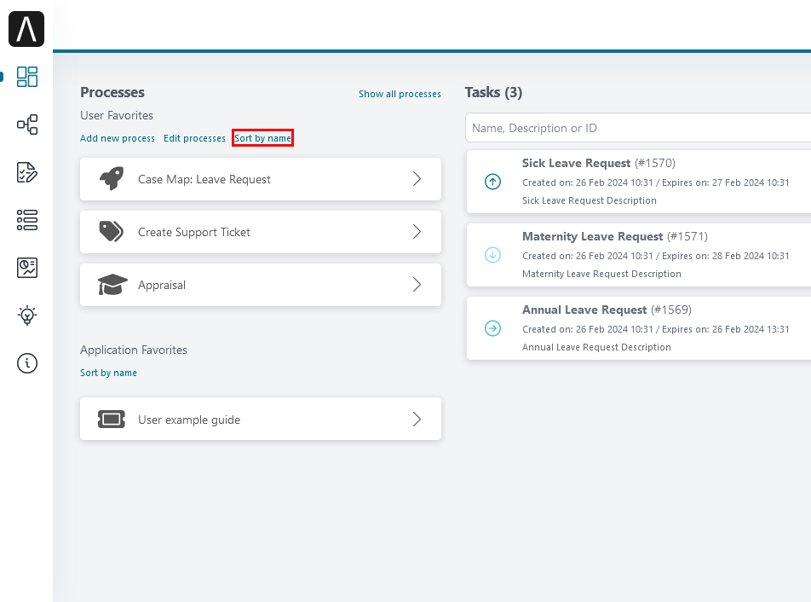Click the task ID #1569

(671, 310)
